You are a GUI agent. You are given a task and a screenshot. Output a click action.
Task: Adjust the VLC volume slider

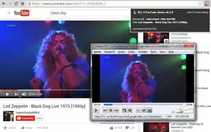[x=185, y=111]
